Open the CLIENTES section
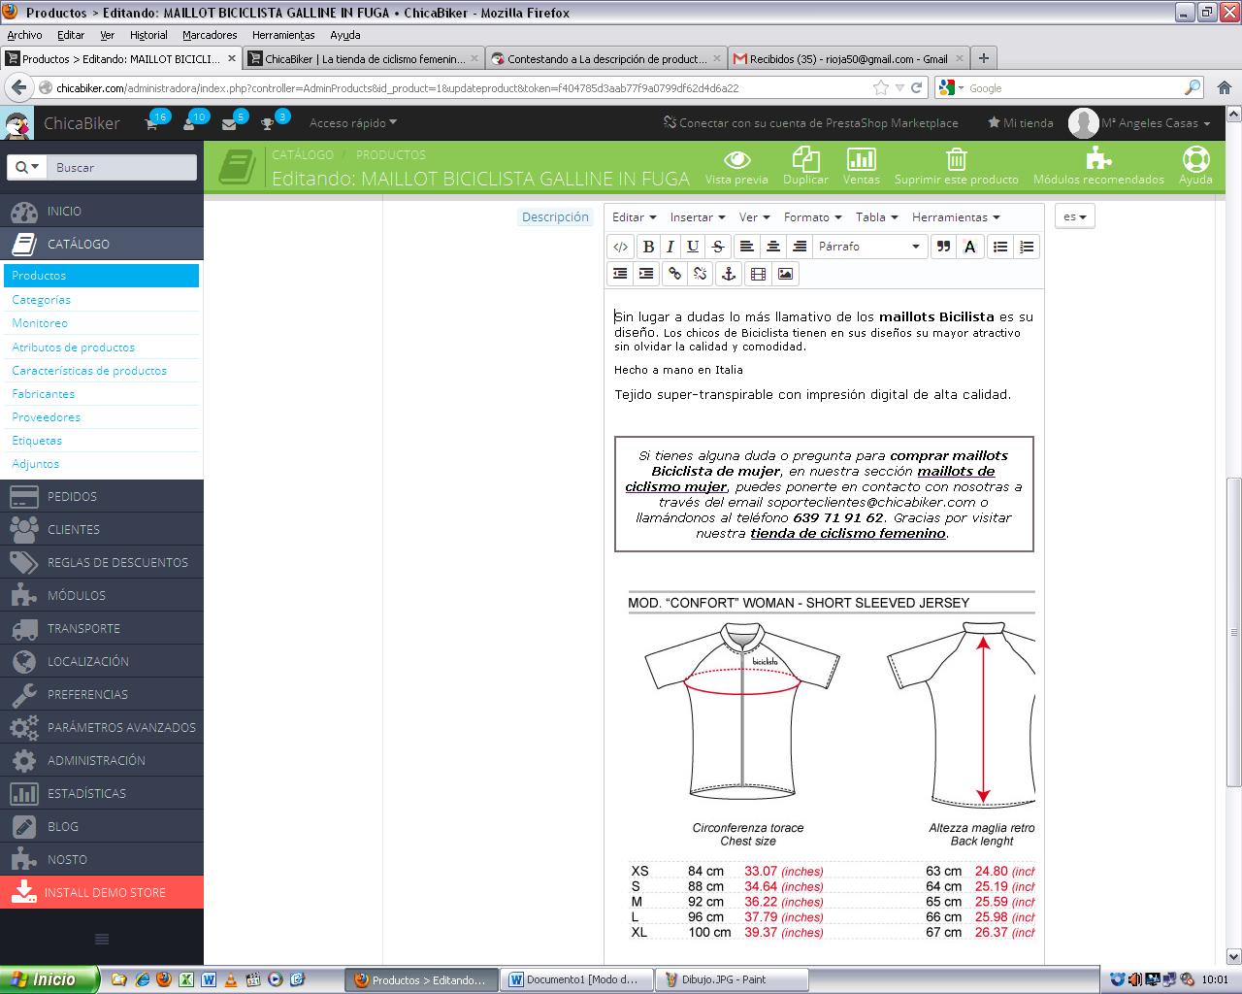This screenshot has height=994, width=1242. [x=102, y=529]
